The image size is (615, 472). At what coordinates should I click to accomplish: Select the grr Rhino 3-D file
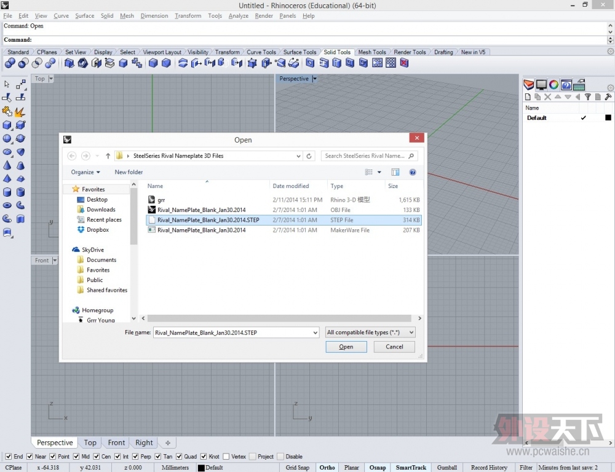(284, 200)
